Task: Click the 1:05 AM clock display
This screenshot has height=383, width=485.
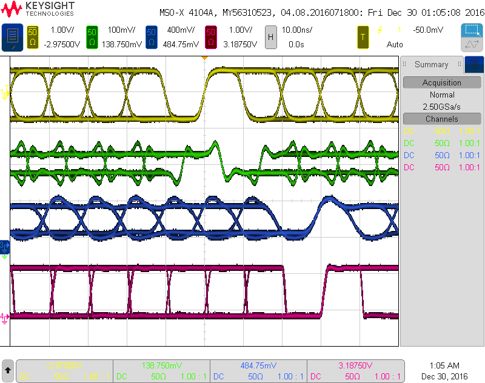Action: tap(444, 365)
